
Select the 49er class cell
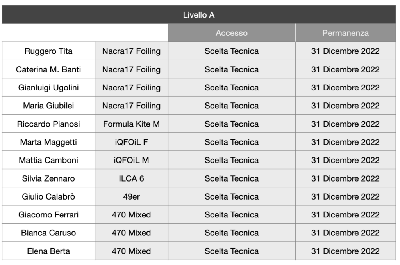131,196
